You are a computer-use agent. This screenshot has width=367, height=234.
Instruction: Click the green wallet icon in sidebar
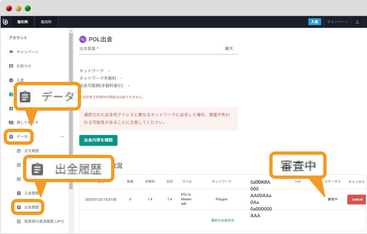tap(11, 94)
